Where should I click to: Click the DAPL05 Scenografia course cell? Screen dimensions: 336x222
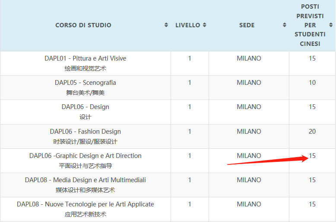tap(86, 83)
